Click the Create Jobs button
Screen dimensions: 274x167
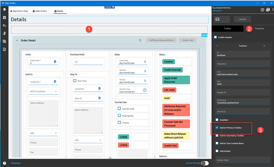[187, 40]
